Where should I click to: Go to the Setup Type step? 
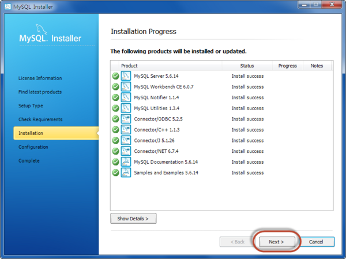click(x=31, y=106)
